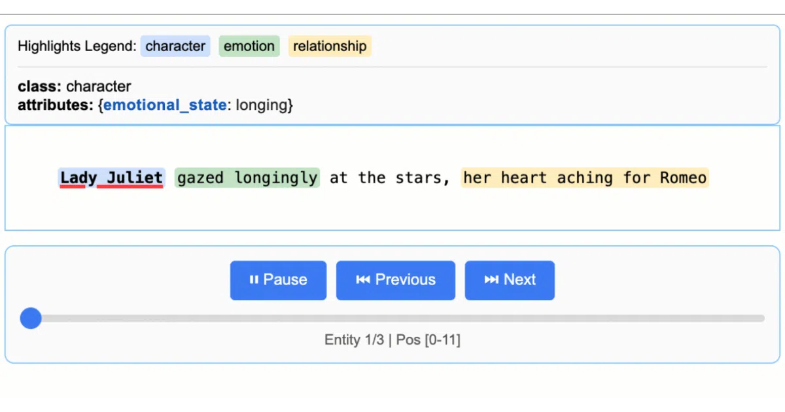Advance with the Next button
The height and width of the screenshot is (412, 785).
pyautogui.click(x=510, y=281)
